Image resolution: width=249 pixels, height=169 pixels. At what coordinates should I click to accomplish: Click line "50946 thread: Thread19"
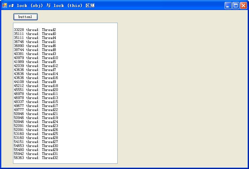(36, 118)
